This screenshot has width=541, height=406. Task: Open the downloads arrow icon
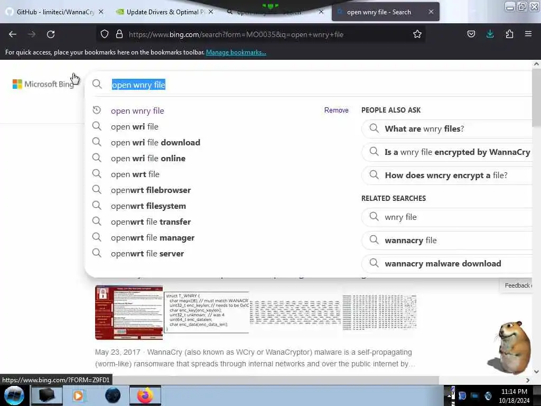pos(490,34)
